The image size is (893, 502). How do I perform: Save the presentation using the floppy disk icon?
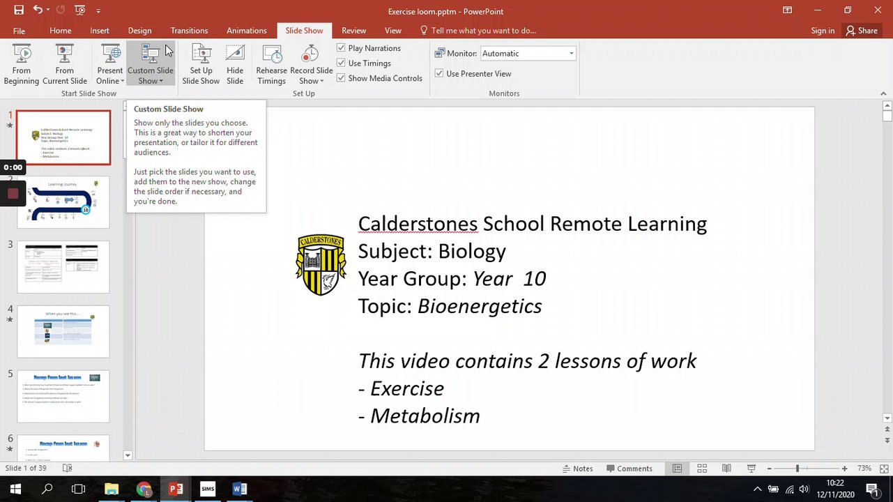tap(19, 10)
